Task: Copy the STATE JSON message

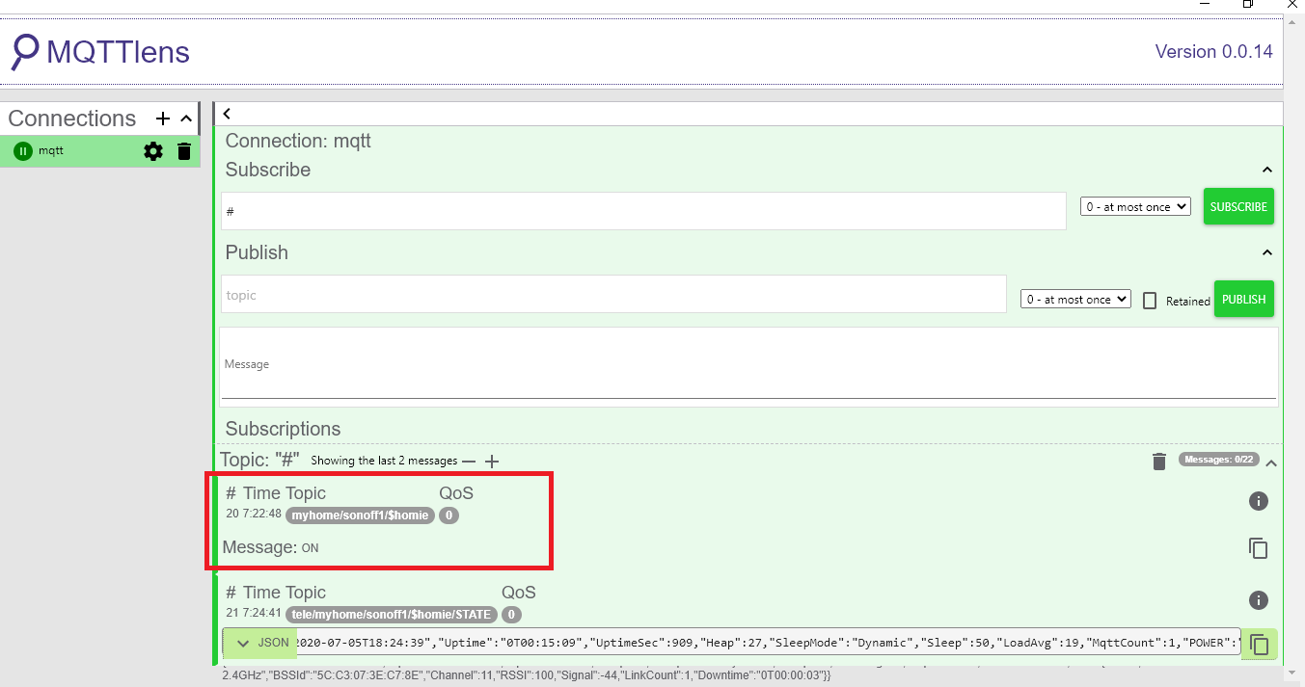Action: [1259, 644]
